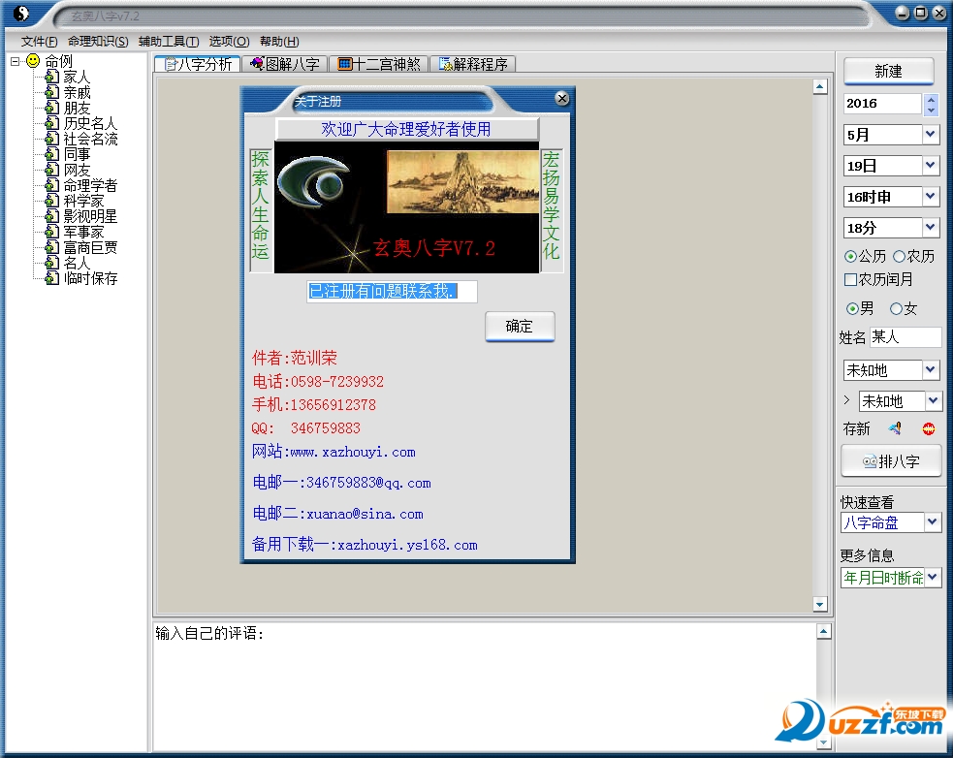The height and width of the screenshot is (758, 953).
Task: Click the 存新 label button
Action: point(857,428)
